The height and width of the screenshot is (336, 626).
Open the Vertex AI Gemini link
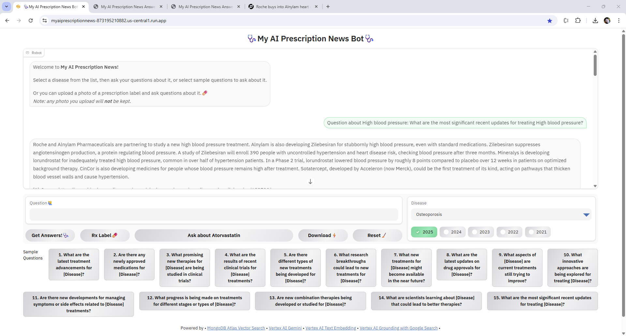tap(285, 328)
